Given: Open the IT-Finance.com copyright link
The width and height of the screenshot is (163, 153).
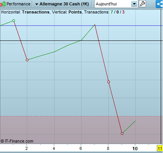Looking at the screenshot, I should pyautogui.click(x=17, y=141).
